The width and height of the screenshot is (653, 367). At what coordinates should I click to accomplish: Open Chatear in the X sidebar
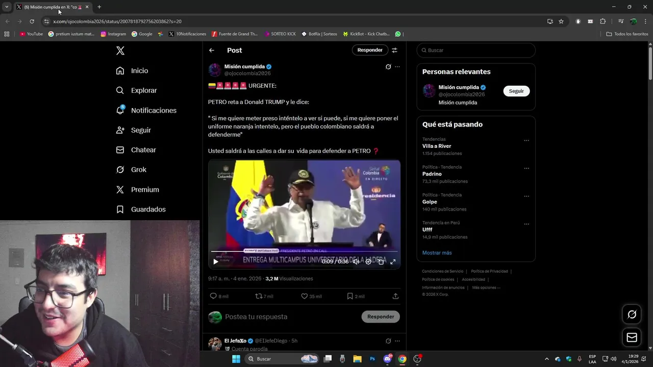pos(136,150)
